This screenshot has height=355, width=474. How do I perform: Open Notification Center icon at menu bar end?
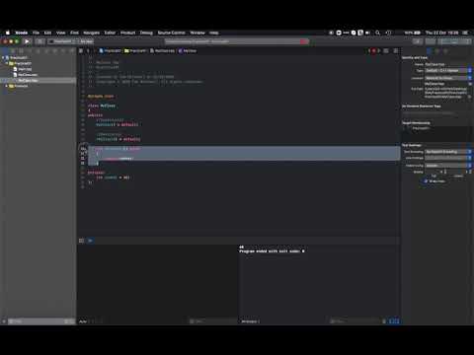pos(465,33)
